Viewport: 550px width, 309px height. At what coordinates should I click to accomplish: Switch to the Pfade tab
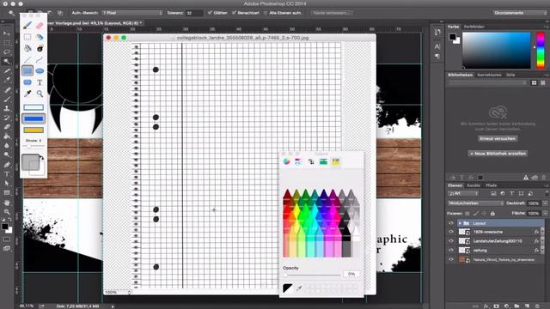click(x=491, y=185)
